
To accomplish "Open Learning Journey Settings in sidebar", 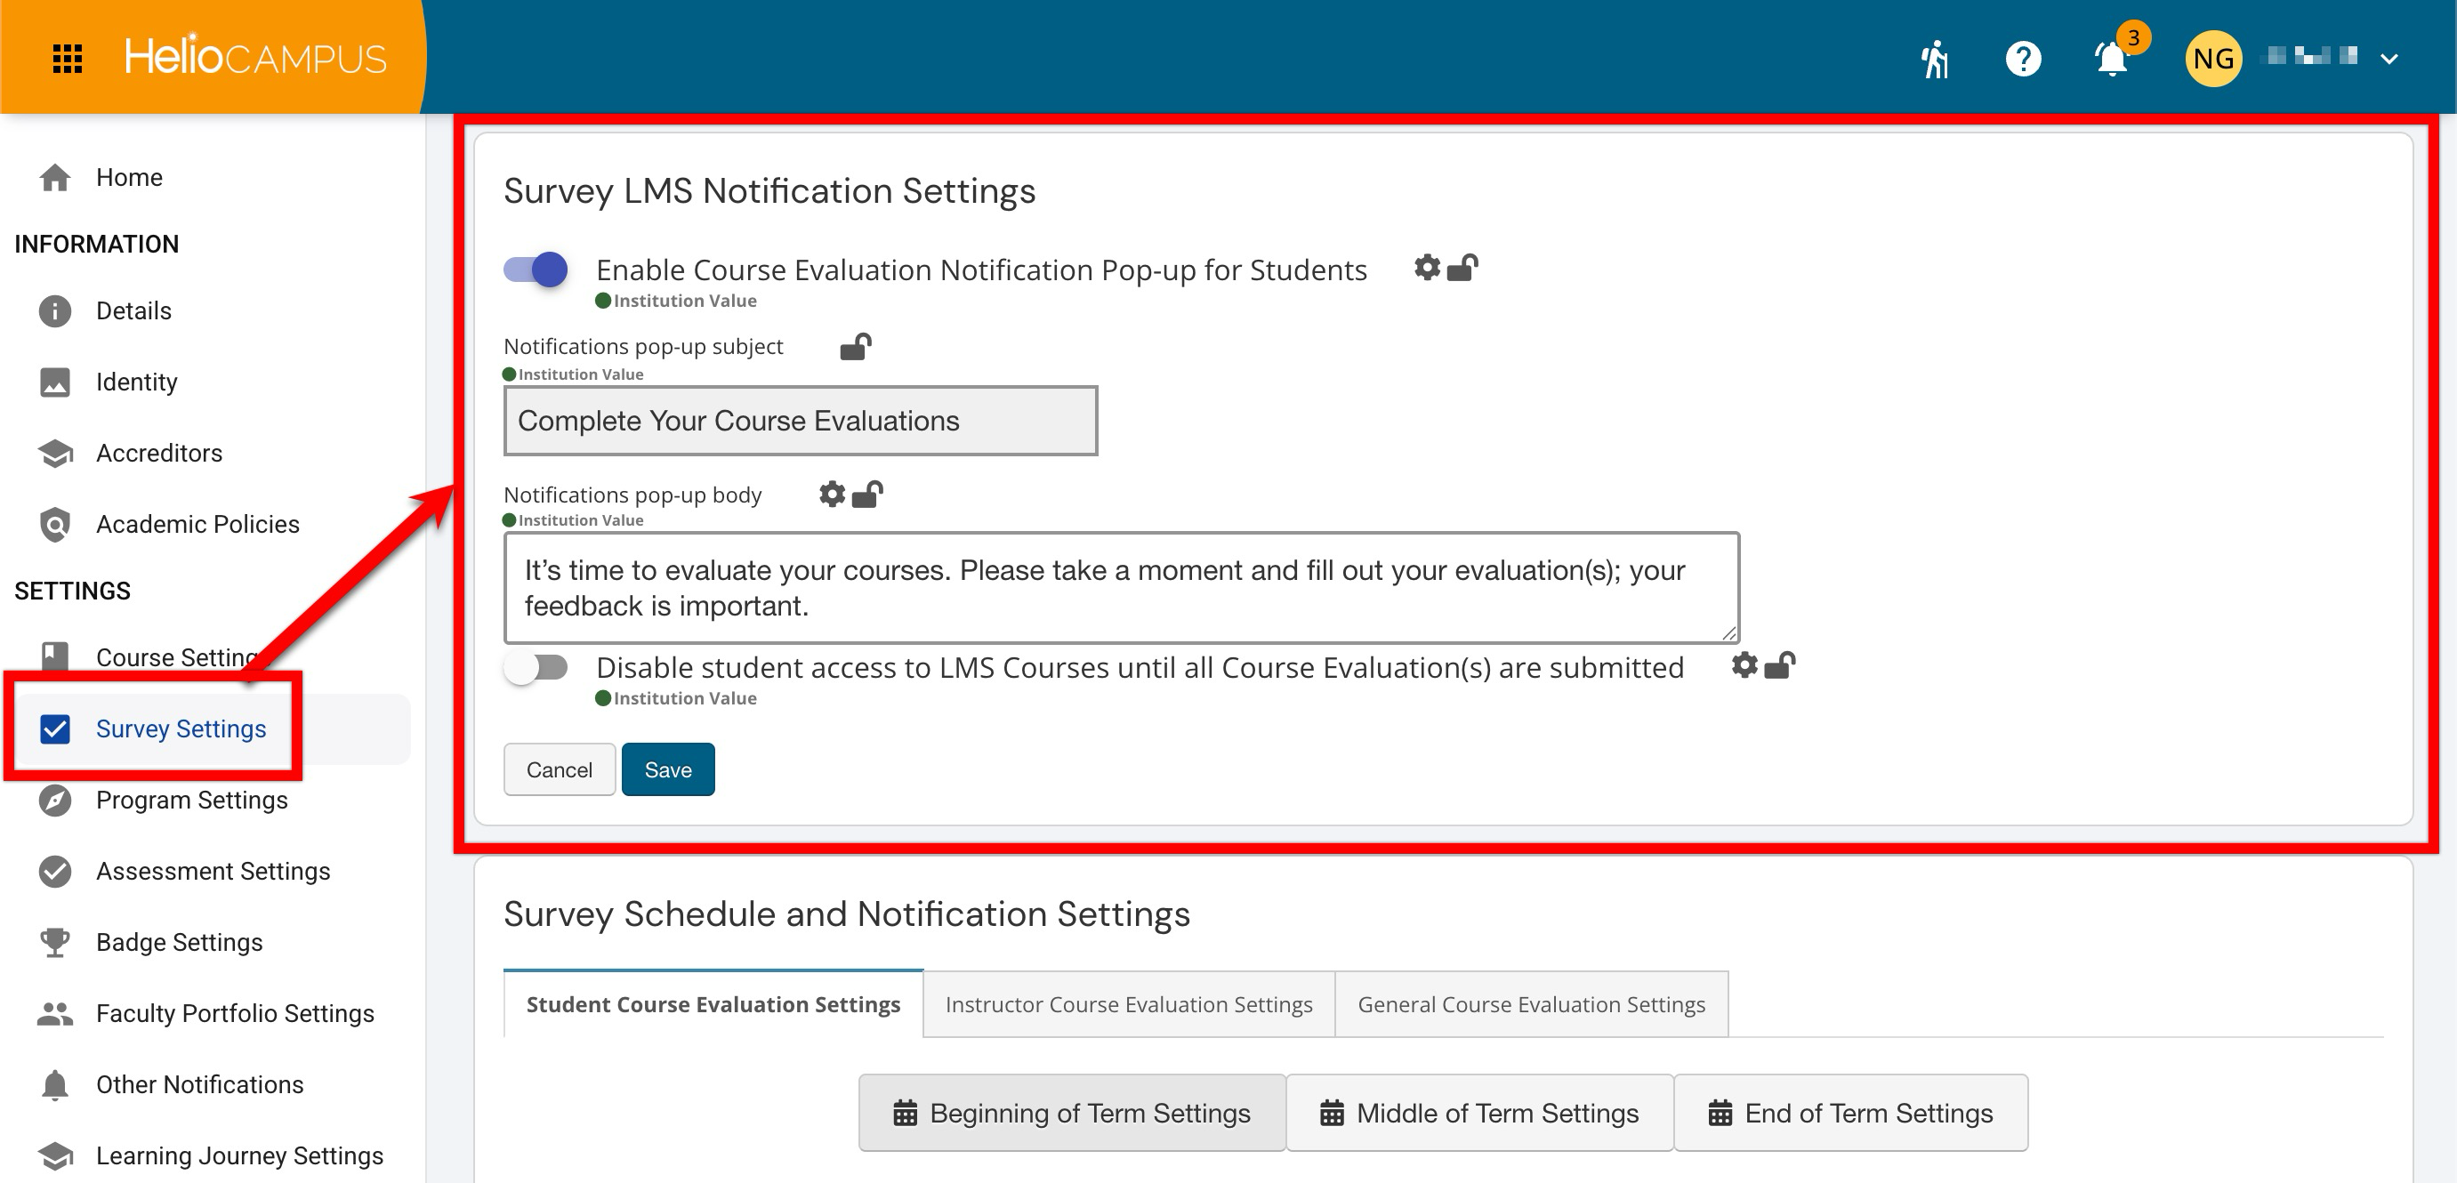I will point(212,1155).
